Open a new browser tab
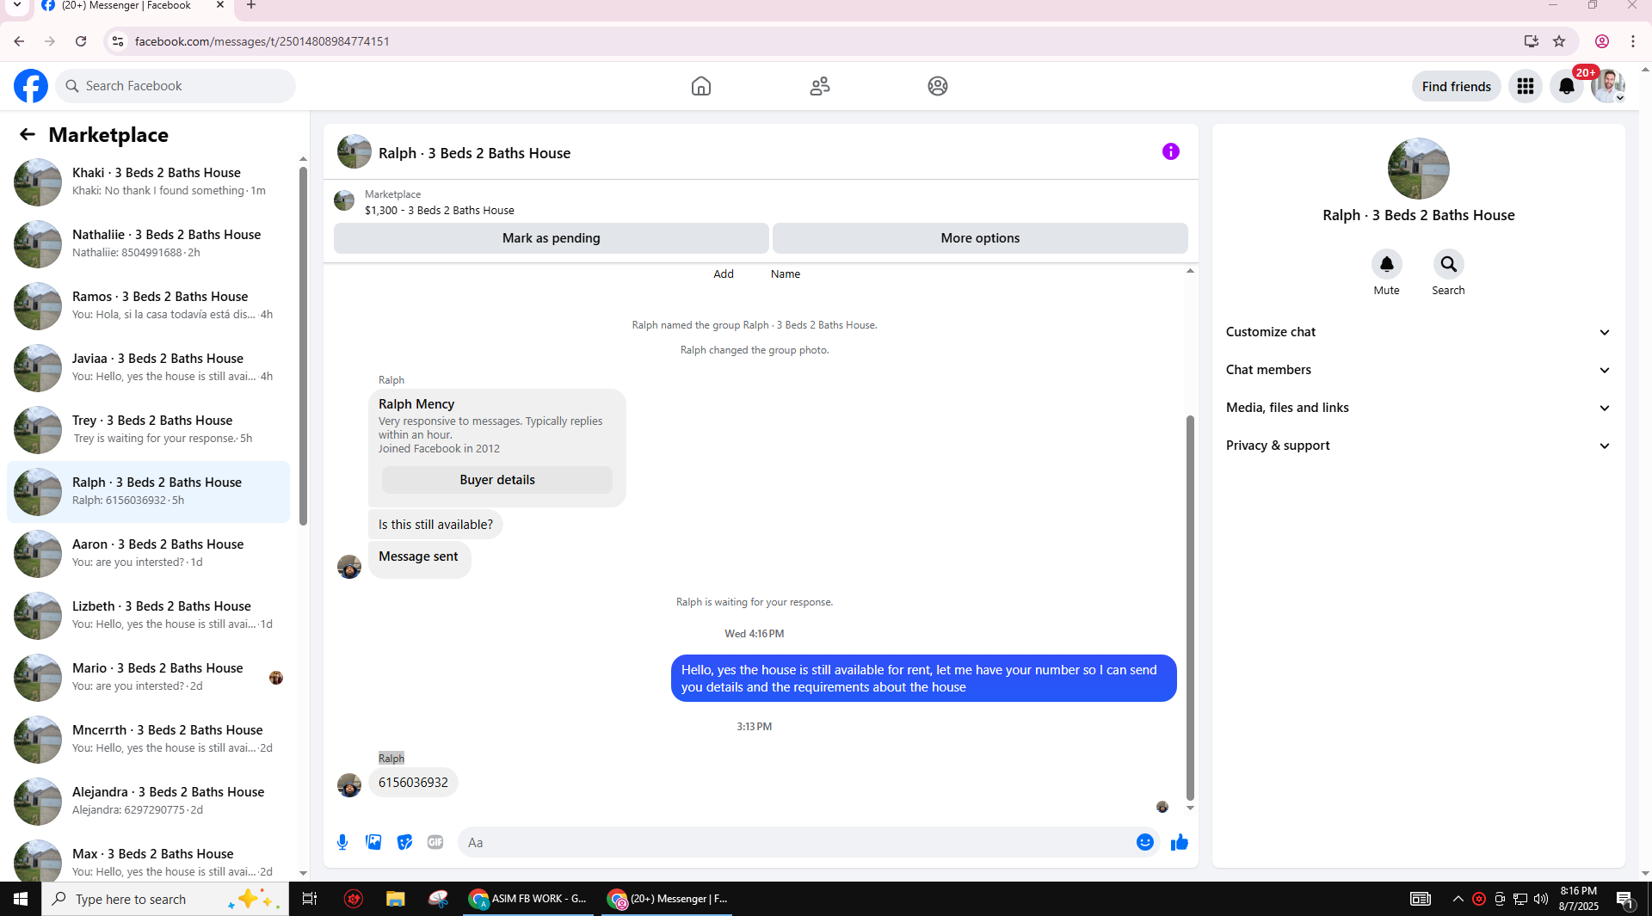 tap(251, 5)
